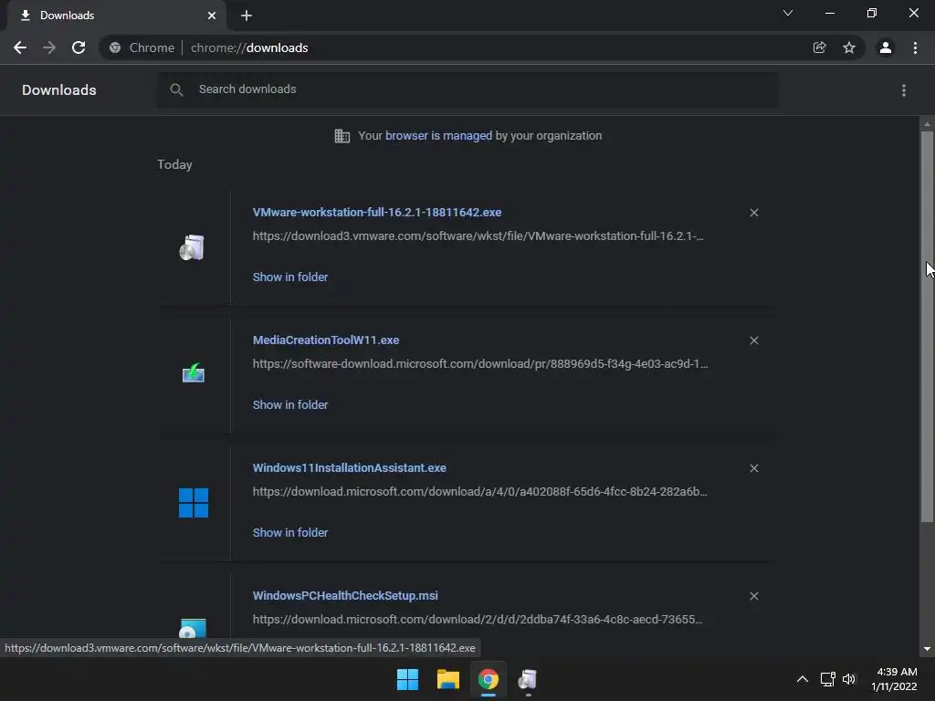Focus the Search downloads field

[467, 89]
